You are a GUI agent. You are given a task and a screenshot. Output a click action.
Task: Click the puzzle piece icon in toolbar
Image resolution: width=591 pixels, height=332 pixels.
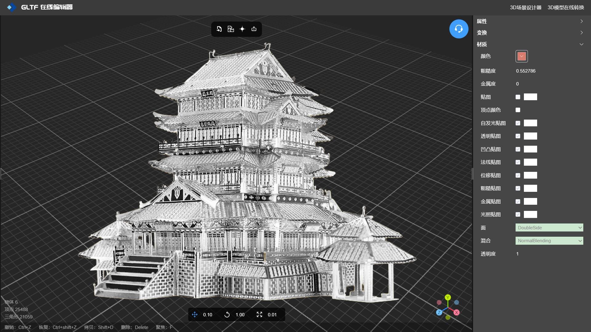coord(231,29)
